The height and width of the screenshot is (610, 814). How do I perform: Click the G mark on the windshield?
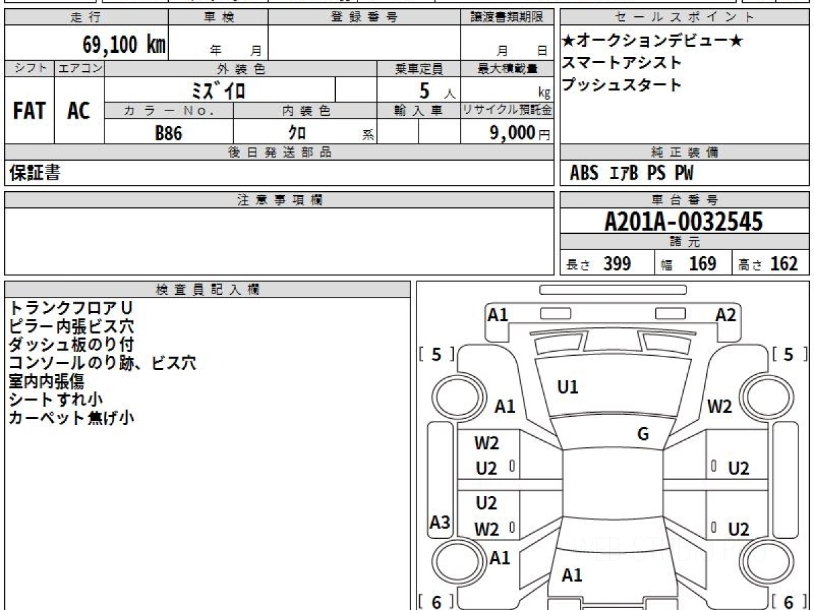point(643,434)
